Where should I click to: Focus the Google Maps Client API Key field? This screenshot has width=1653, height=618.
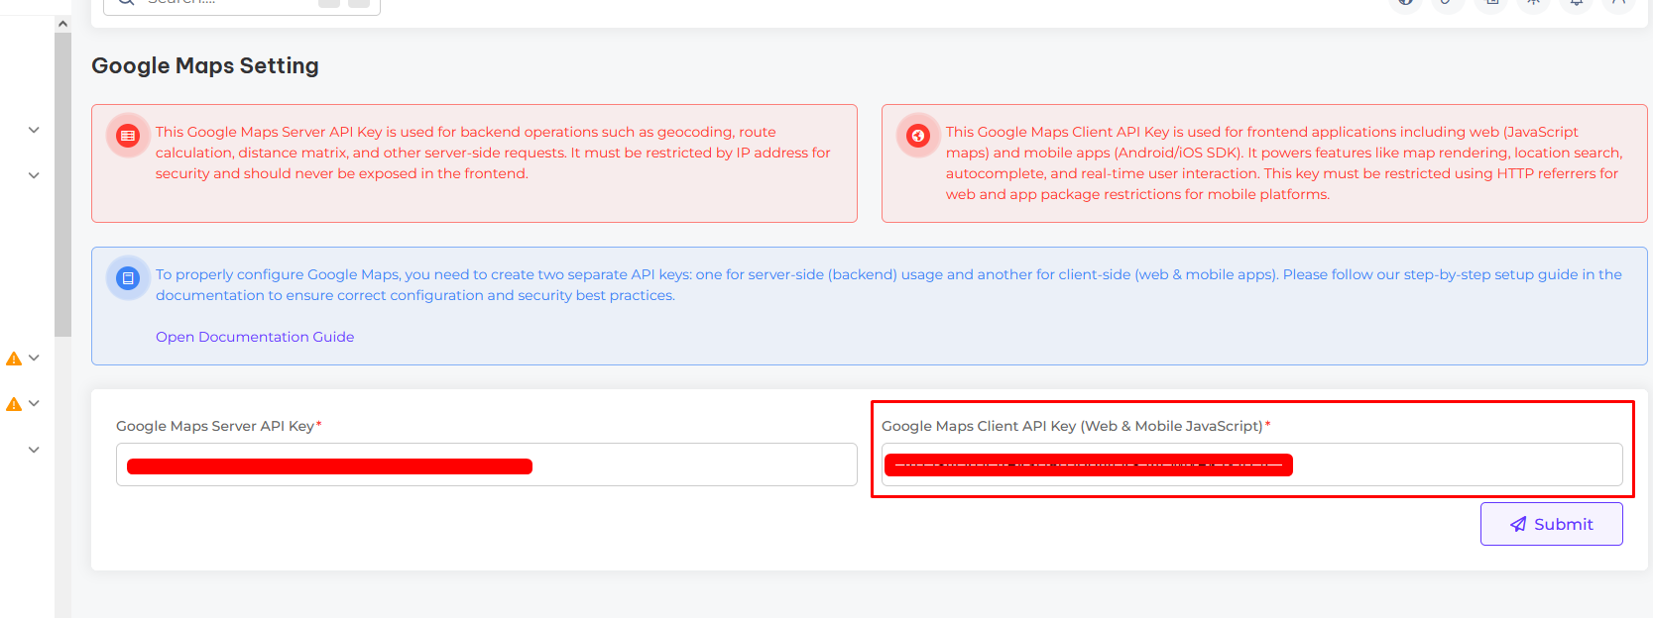tap(1251, 464)
